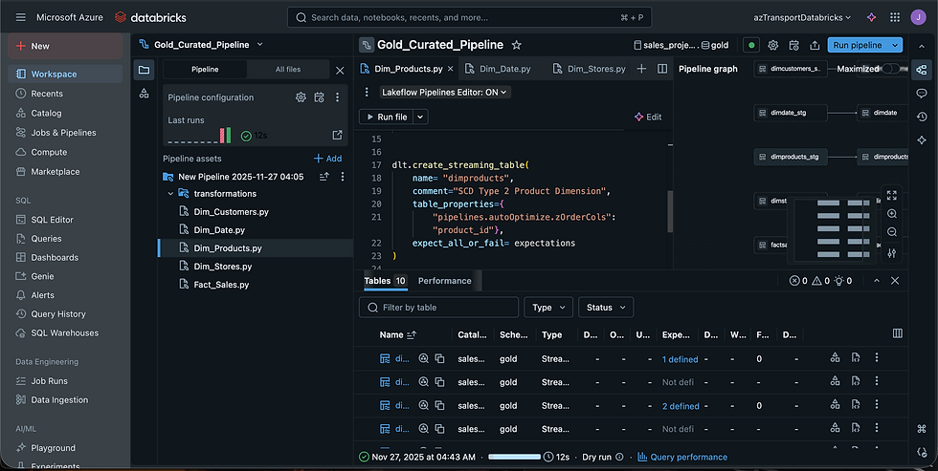The image size is (938, 471).
Task: Collapse the transformations folder
Action: 170,193
